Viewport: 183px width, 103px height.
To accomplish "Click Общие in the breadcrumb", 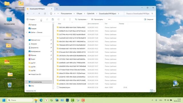I will tap(79, 13).
